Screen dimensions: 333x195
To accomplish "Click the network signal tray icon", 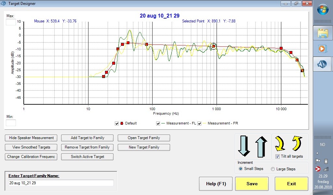I will pyautogui.click(x=326, y=169).
